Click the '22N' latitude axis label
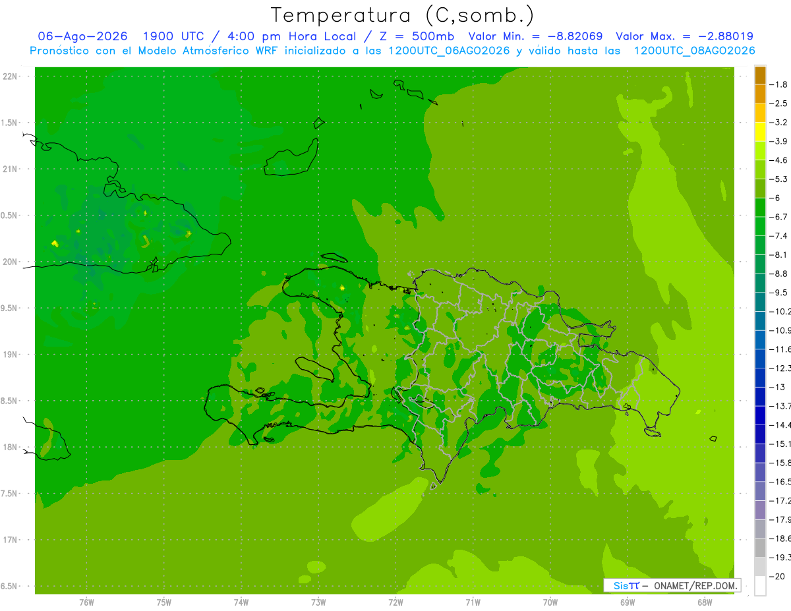This screenshot has width=791, height=611. point(9,76)
